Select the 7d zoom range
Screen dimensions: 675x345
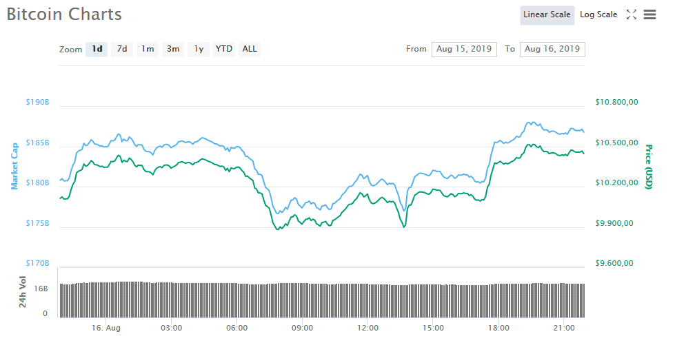pyautogui.click(x=122, y=49)
